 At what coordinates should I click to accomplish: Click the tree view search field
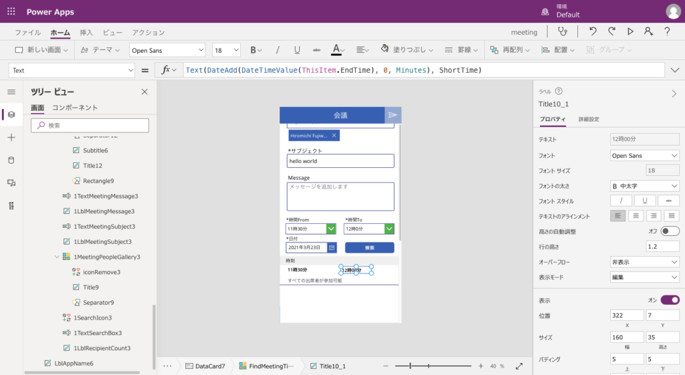(90, 125)
